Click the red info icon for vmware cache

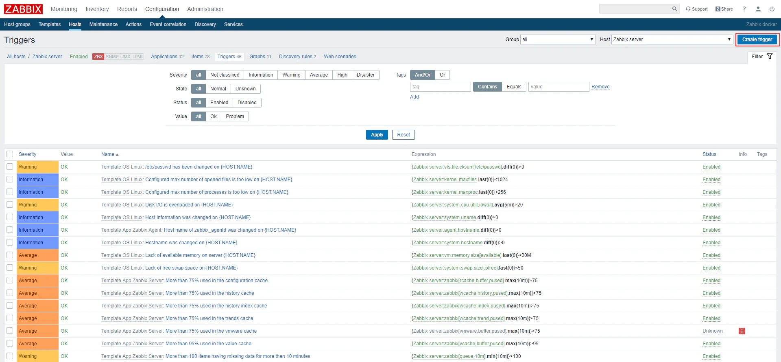pyautogui.click(x=742, y=331)
